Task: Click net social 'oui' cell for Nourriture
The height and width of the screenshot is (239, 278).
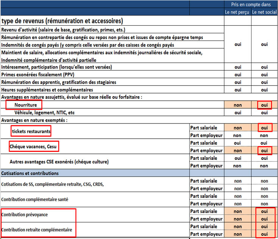Action: pos(264,105)
